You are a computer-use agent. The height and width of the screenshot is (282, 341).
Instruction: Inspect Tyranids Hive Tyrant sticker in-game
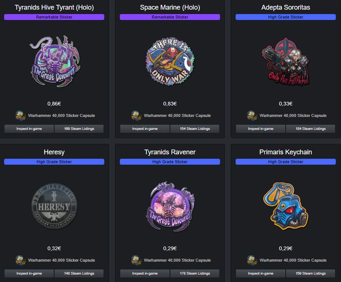click(x=29, y=128)
